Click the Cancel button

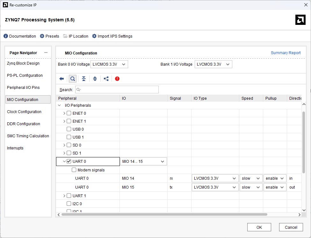[x=291, y=227]
